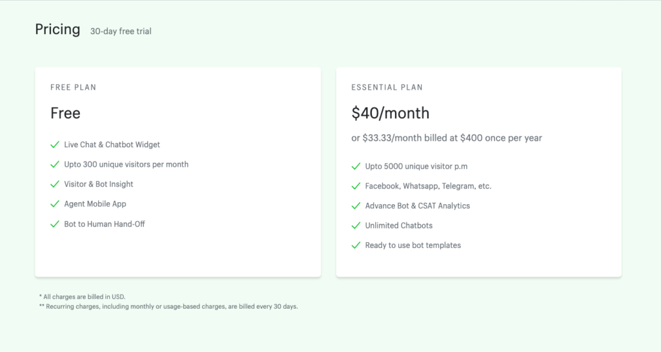Image resolution: width=661 pixels, height=352 pixels.
Task: Click the $40/month price
Action: click(x=391, y=113)
